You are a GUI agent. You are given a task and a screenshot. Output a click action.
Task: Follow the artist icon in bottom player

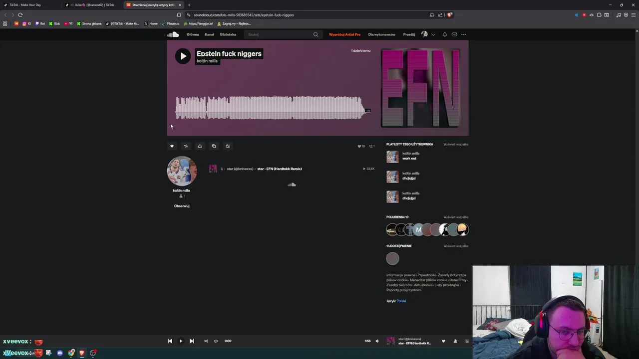tap(455, 341)
